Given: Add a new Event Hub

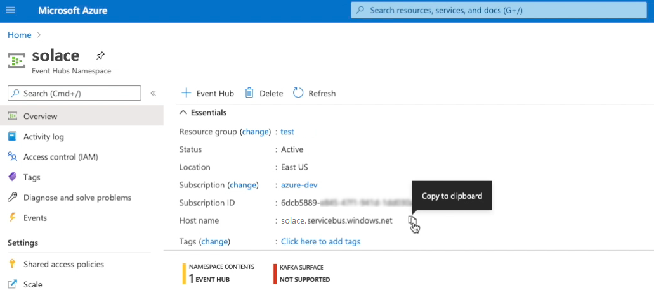Looking at the screenshot, I should pyautogui.click(x=207, y=93).
